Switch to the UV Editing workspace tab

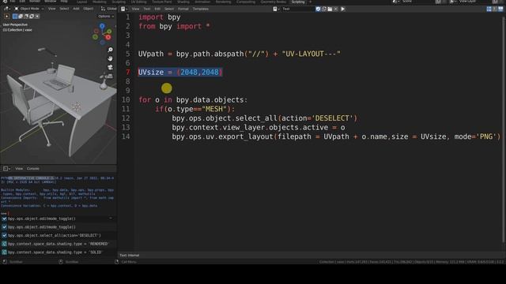(x=138, y=2)
